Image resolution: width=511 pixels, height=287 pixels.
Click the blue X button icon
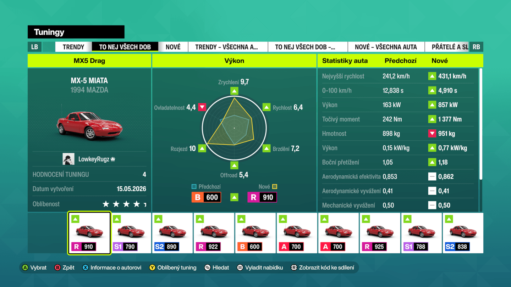[85, 268]
